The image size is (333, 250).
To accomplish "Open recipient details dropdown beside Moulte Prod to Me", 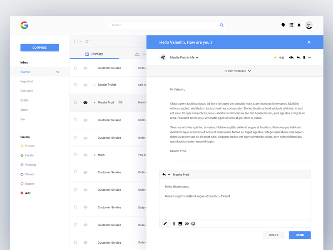I will click(197, 57).
